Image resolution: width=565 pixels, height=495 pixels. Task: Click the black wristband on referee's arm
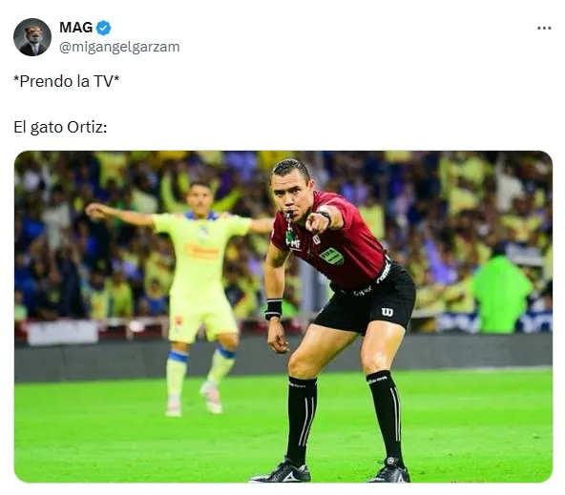pyautogui.click(x=274, y=309)
